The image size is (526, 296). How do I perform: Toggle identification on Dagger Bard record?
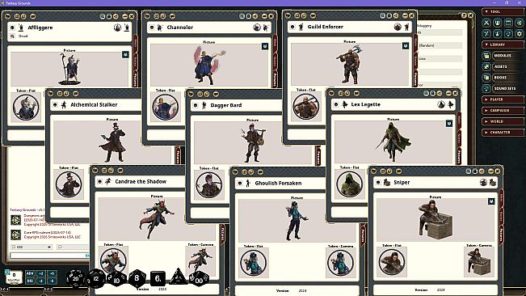tap(196, 105)
